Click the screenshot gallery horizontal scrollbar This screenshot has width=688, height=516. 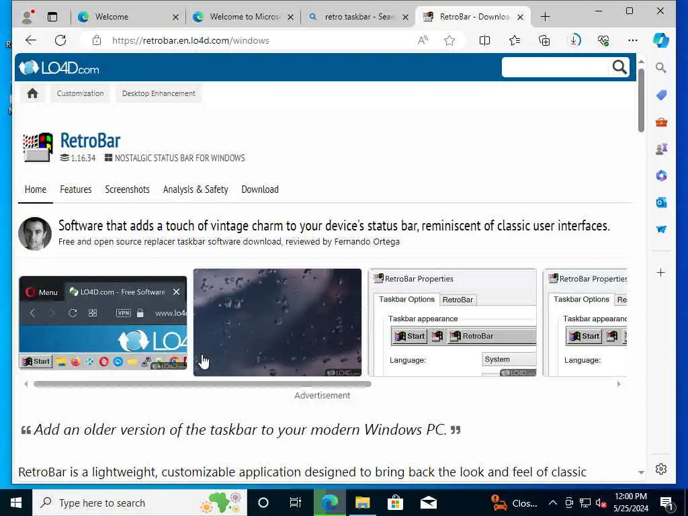pyautogui.click(x=203, y=384)
